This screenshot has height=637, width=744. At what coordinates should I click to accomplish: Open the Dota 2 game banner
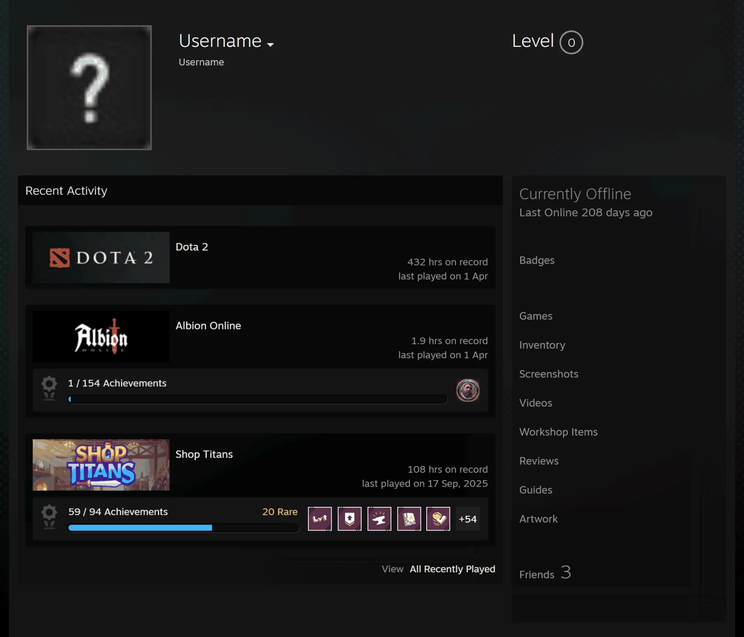101,258
